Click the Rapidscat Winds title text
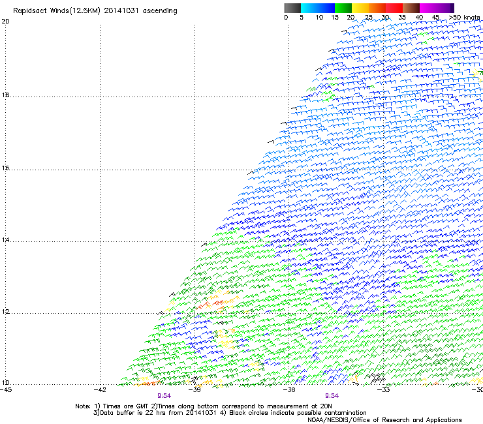Image resolution: width=483 pixels, height=424 pixels. pyautogui.click(x=95, y=11)
